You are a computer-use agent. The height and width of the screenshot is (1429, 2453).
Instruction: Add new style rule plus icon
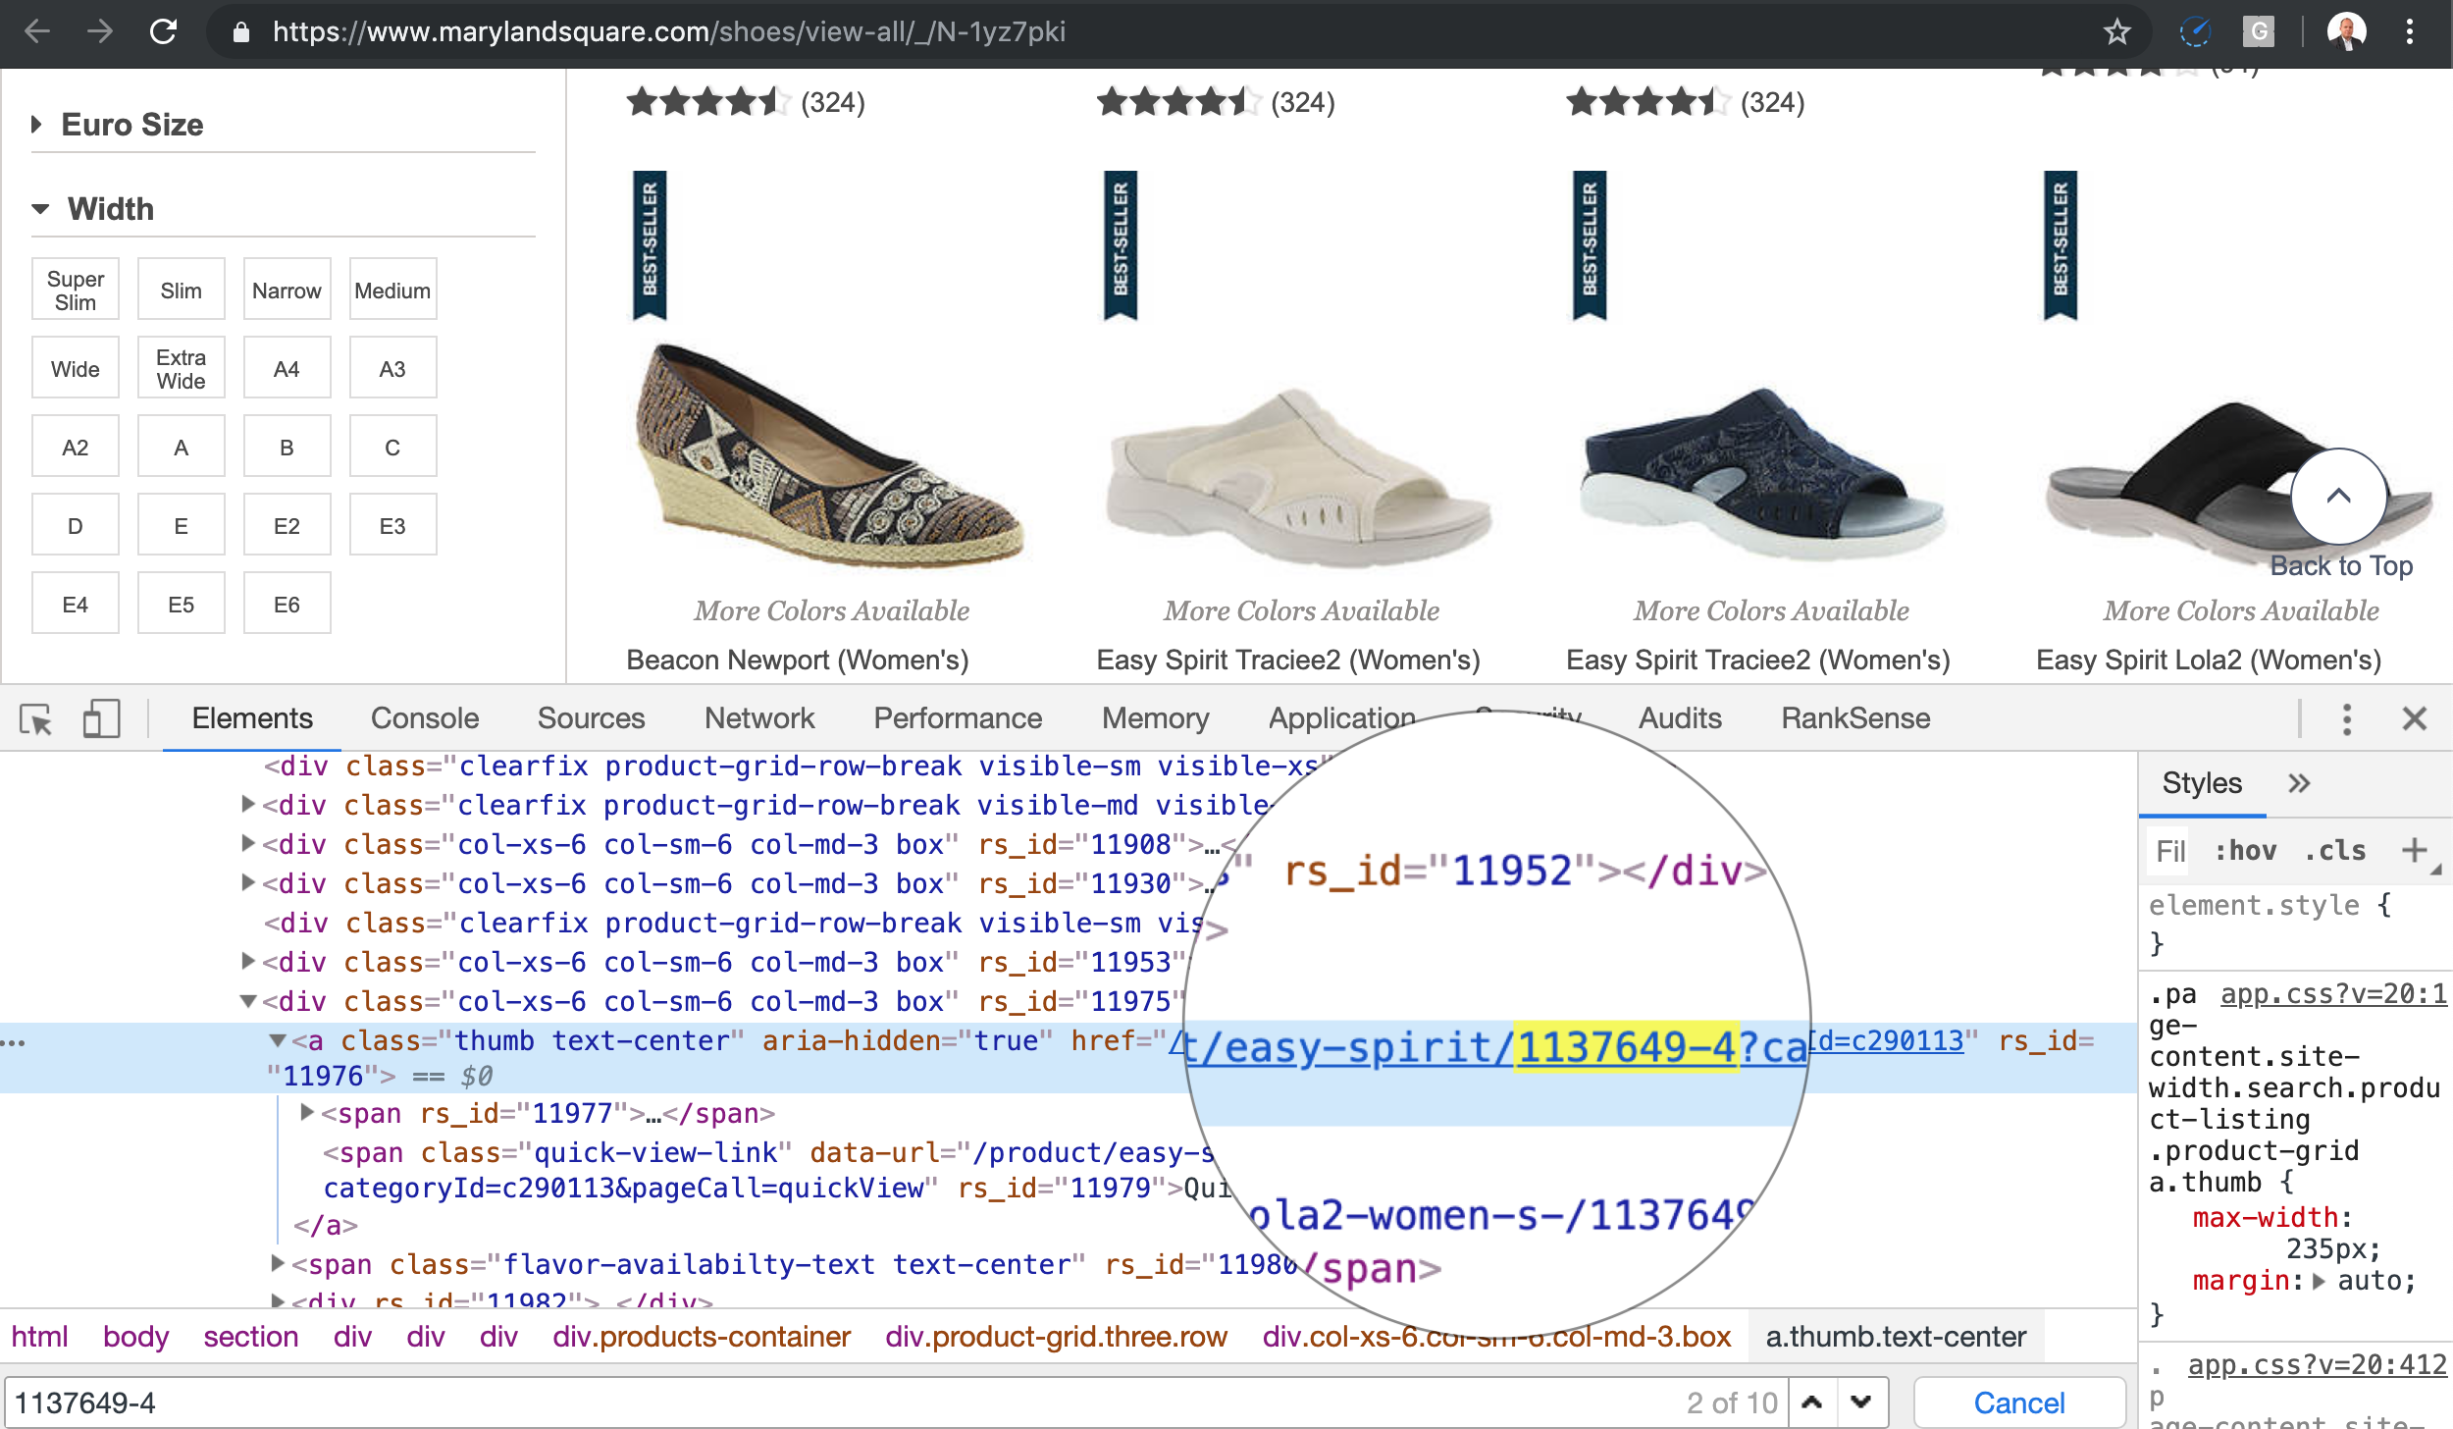(x=2414, y=850)
